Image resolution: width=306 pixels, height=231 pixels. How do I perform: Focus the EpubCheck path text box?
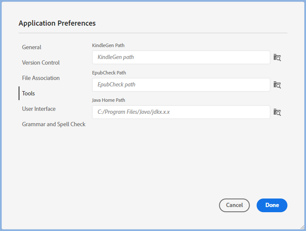tap(181, 85)
